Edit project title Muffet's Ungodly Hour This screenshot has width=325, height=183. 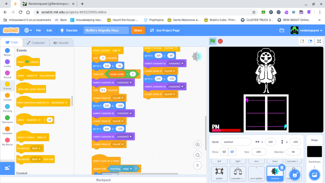click(x=106, y=30)
